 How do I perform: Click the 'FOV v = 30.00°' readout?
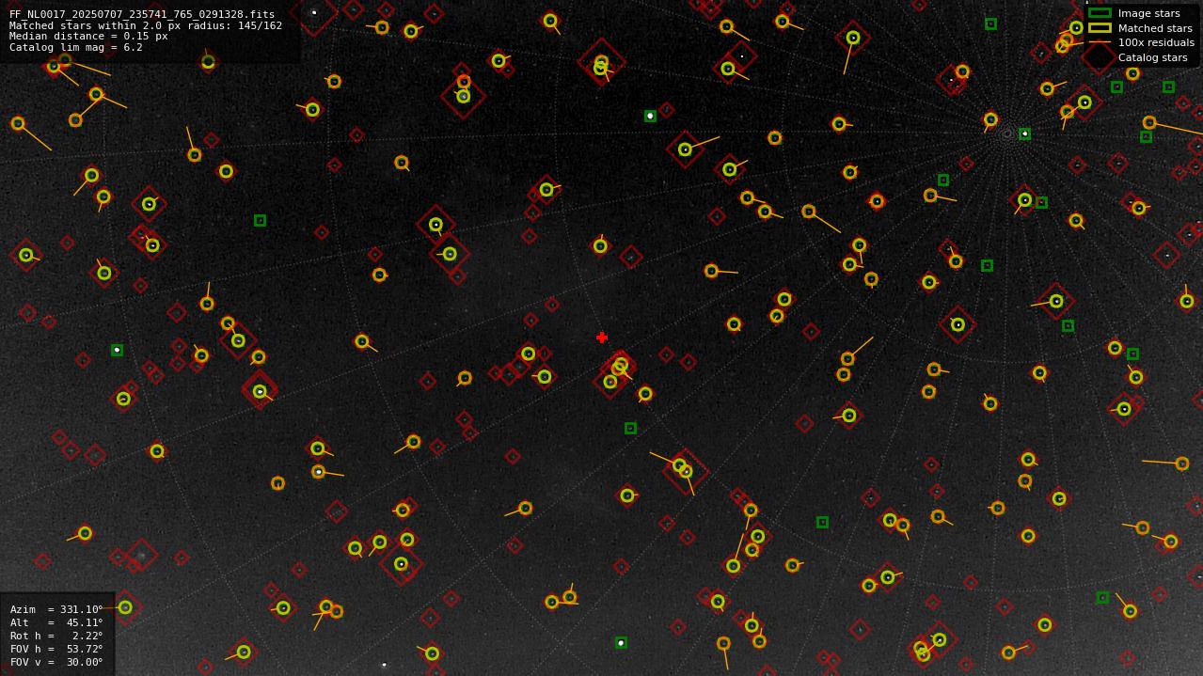(56, 662)
